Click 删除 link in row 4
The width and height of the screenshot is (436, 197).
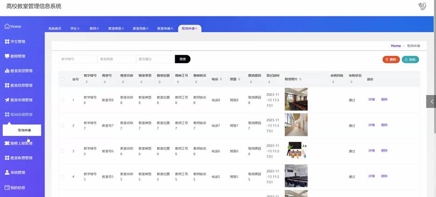pos(384,176)
